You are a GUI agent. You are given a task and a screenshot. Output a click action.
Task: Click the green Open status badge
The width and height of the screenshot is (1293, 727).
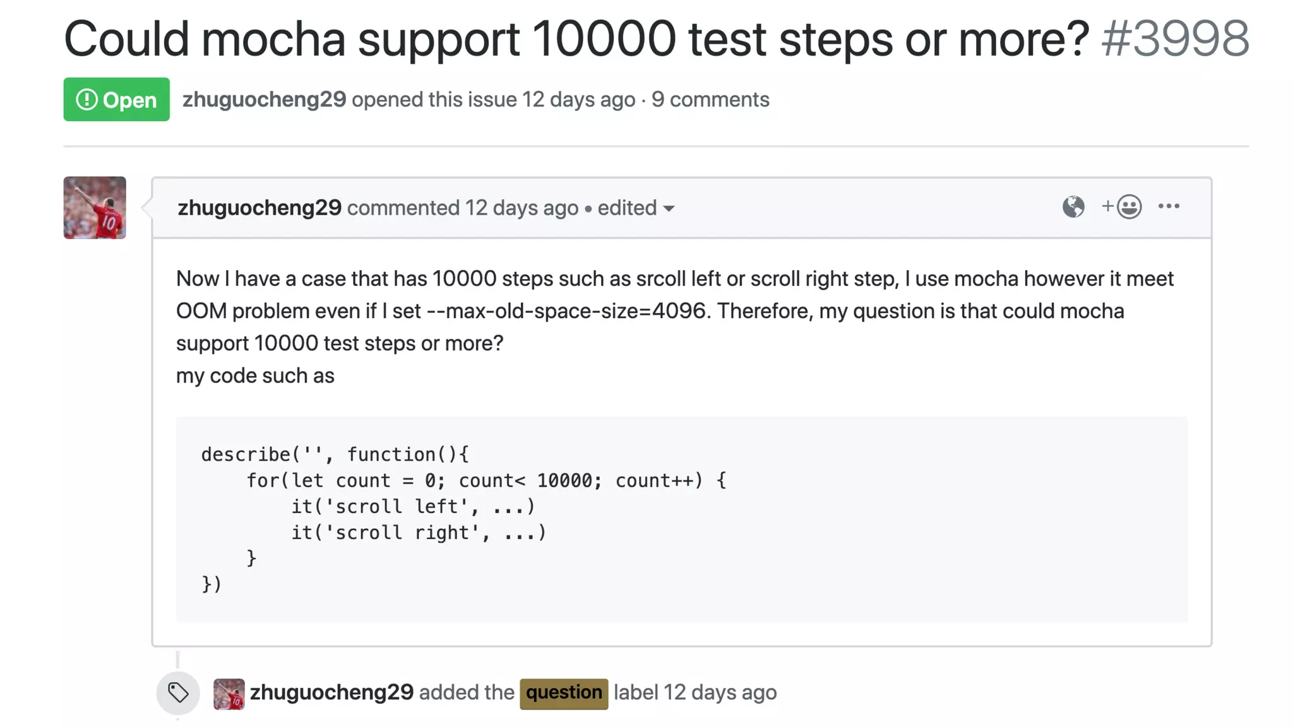click(x=116, y=100)
